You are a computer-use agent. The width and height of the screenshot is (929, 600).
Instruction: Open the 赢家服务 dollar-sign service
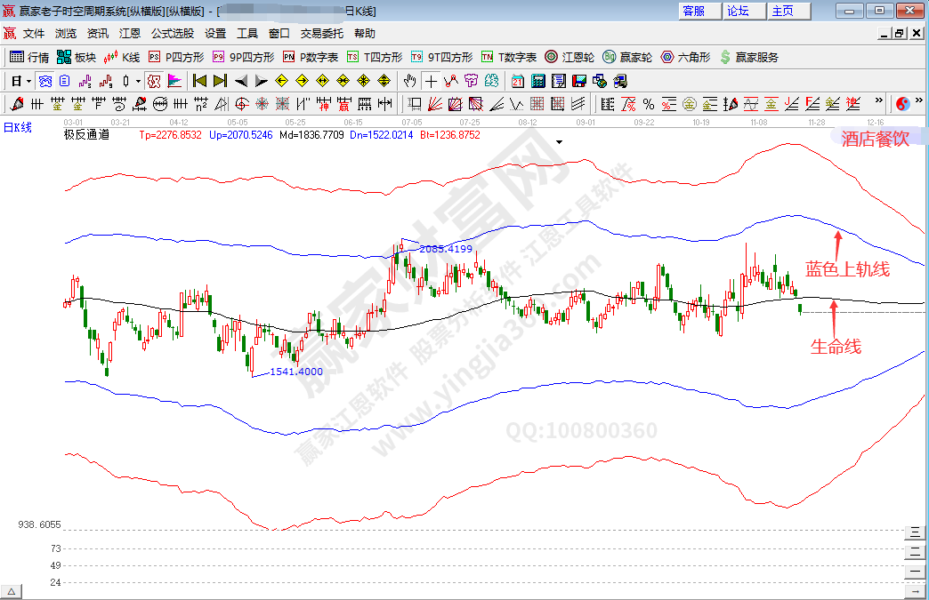pyautogui.click(x=748, y=57)
